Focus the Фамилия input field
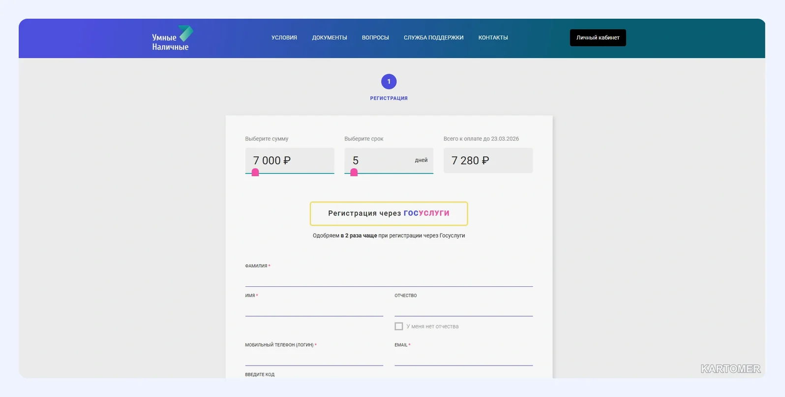 pos(389,279)
